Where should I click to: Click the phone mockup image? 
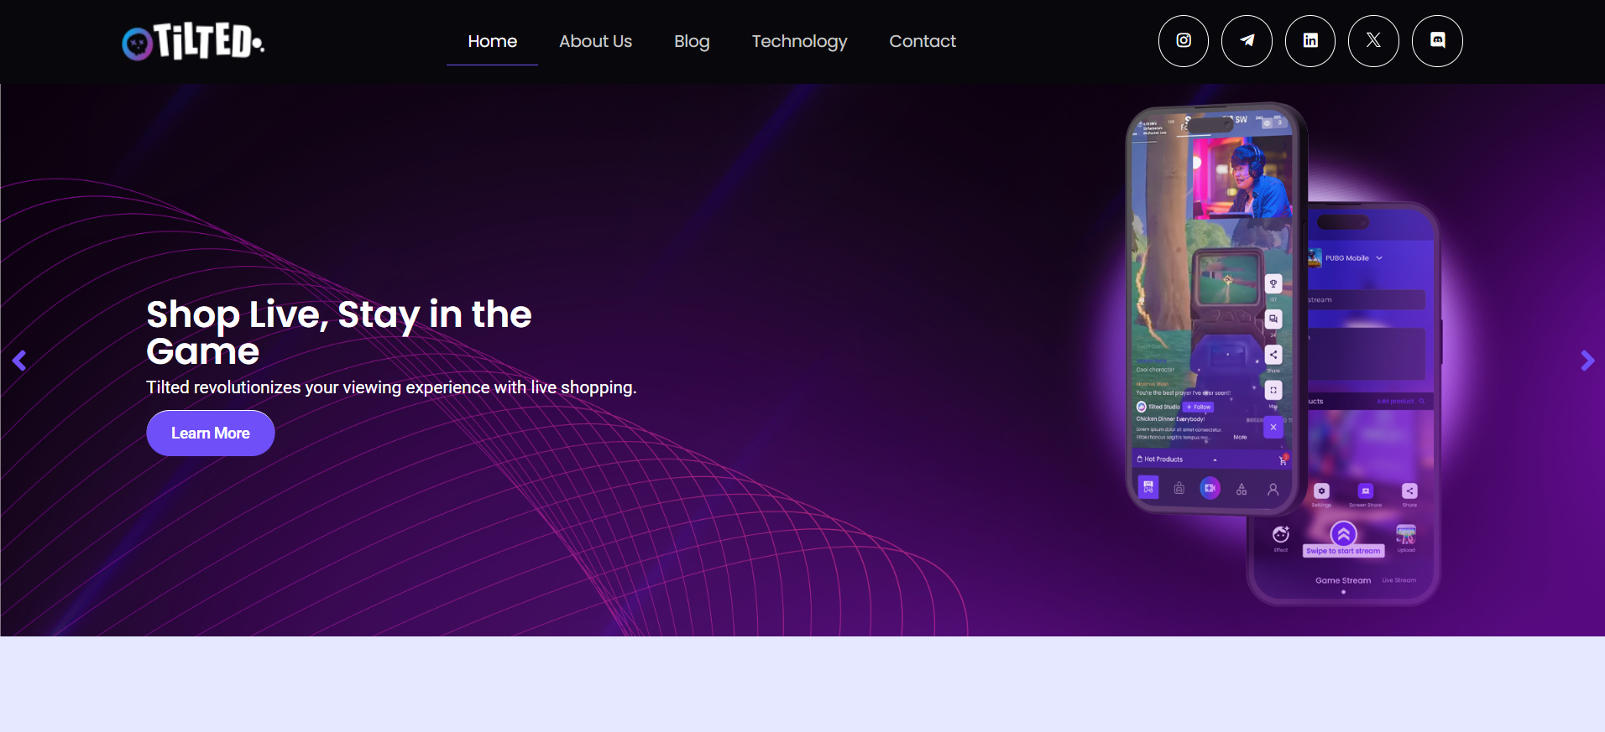pos(1282,354)
